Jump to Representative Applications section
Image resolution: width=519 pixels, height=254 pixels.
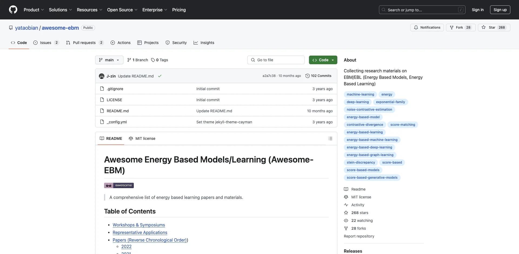coord(140,232)
